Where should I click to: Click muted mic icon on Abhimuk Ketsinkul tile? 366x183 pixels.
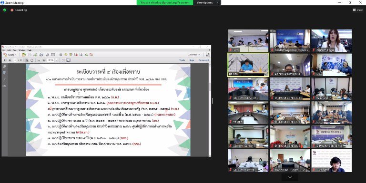click(272, 74)
